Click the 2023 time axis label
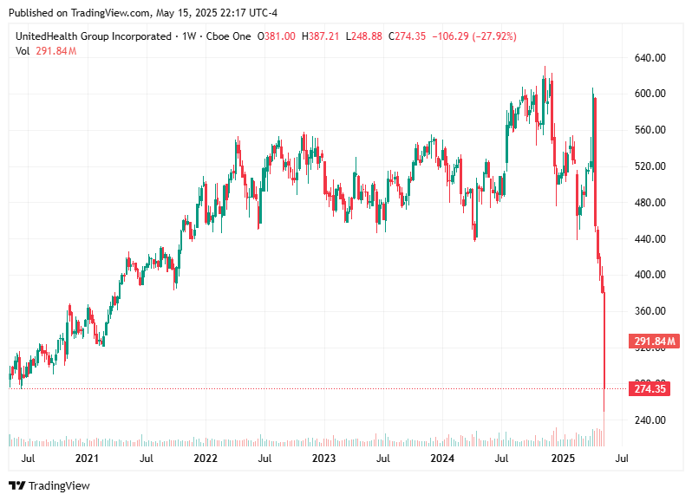The height and width of the screenshot is (501, 692). (324, 459)
